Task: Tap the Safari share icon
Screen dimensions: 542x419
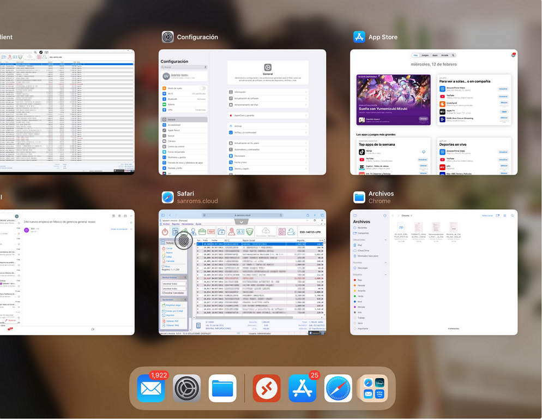Action: [x=308, y=215]
